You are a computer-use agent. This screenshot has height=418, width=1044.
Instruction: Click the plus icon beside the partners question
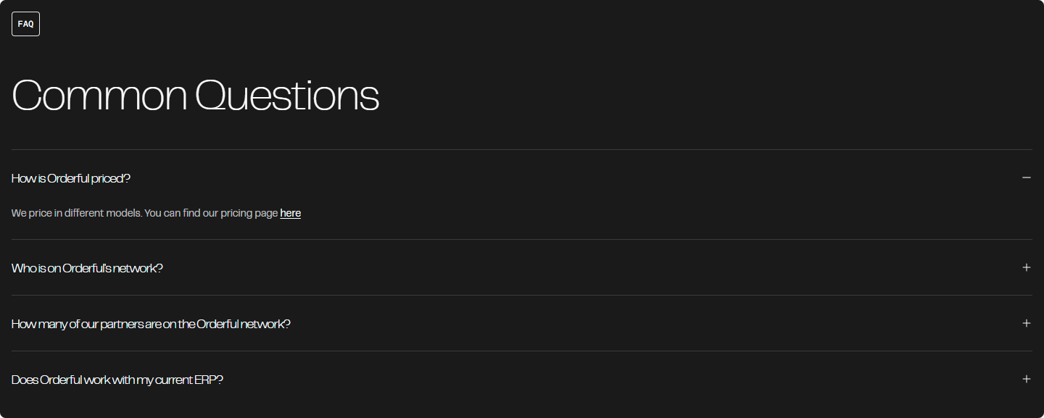(x=1026, y=323)
